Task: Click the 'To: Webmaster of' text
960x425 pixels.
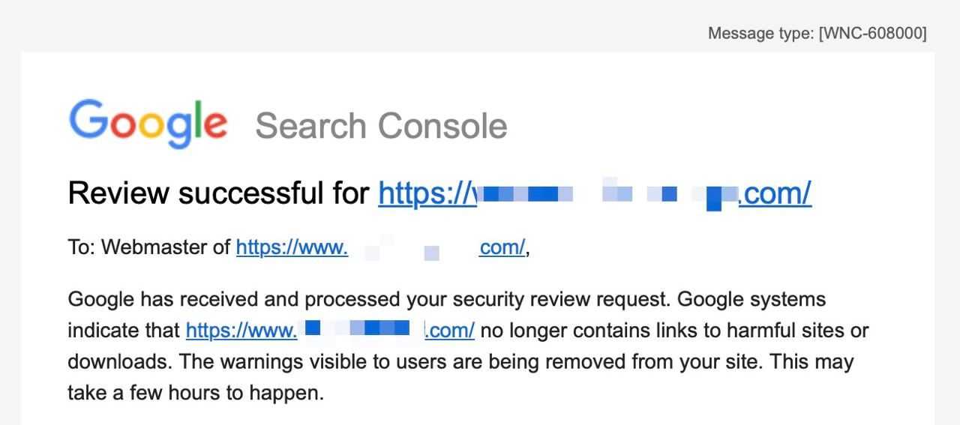Action: click(x=148, y=247)
